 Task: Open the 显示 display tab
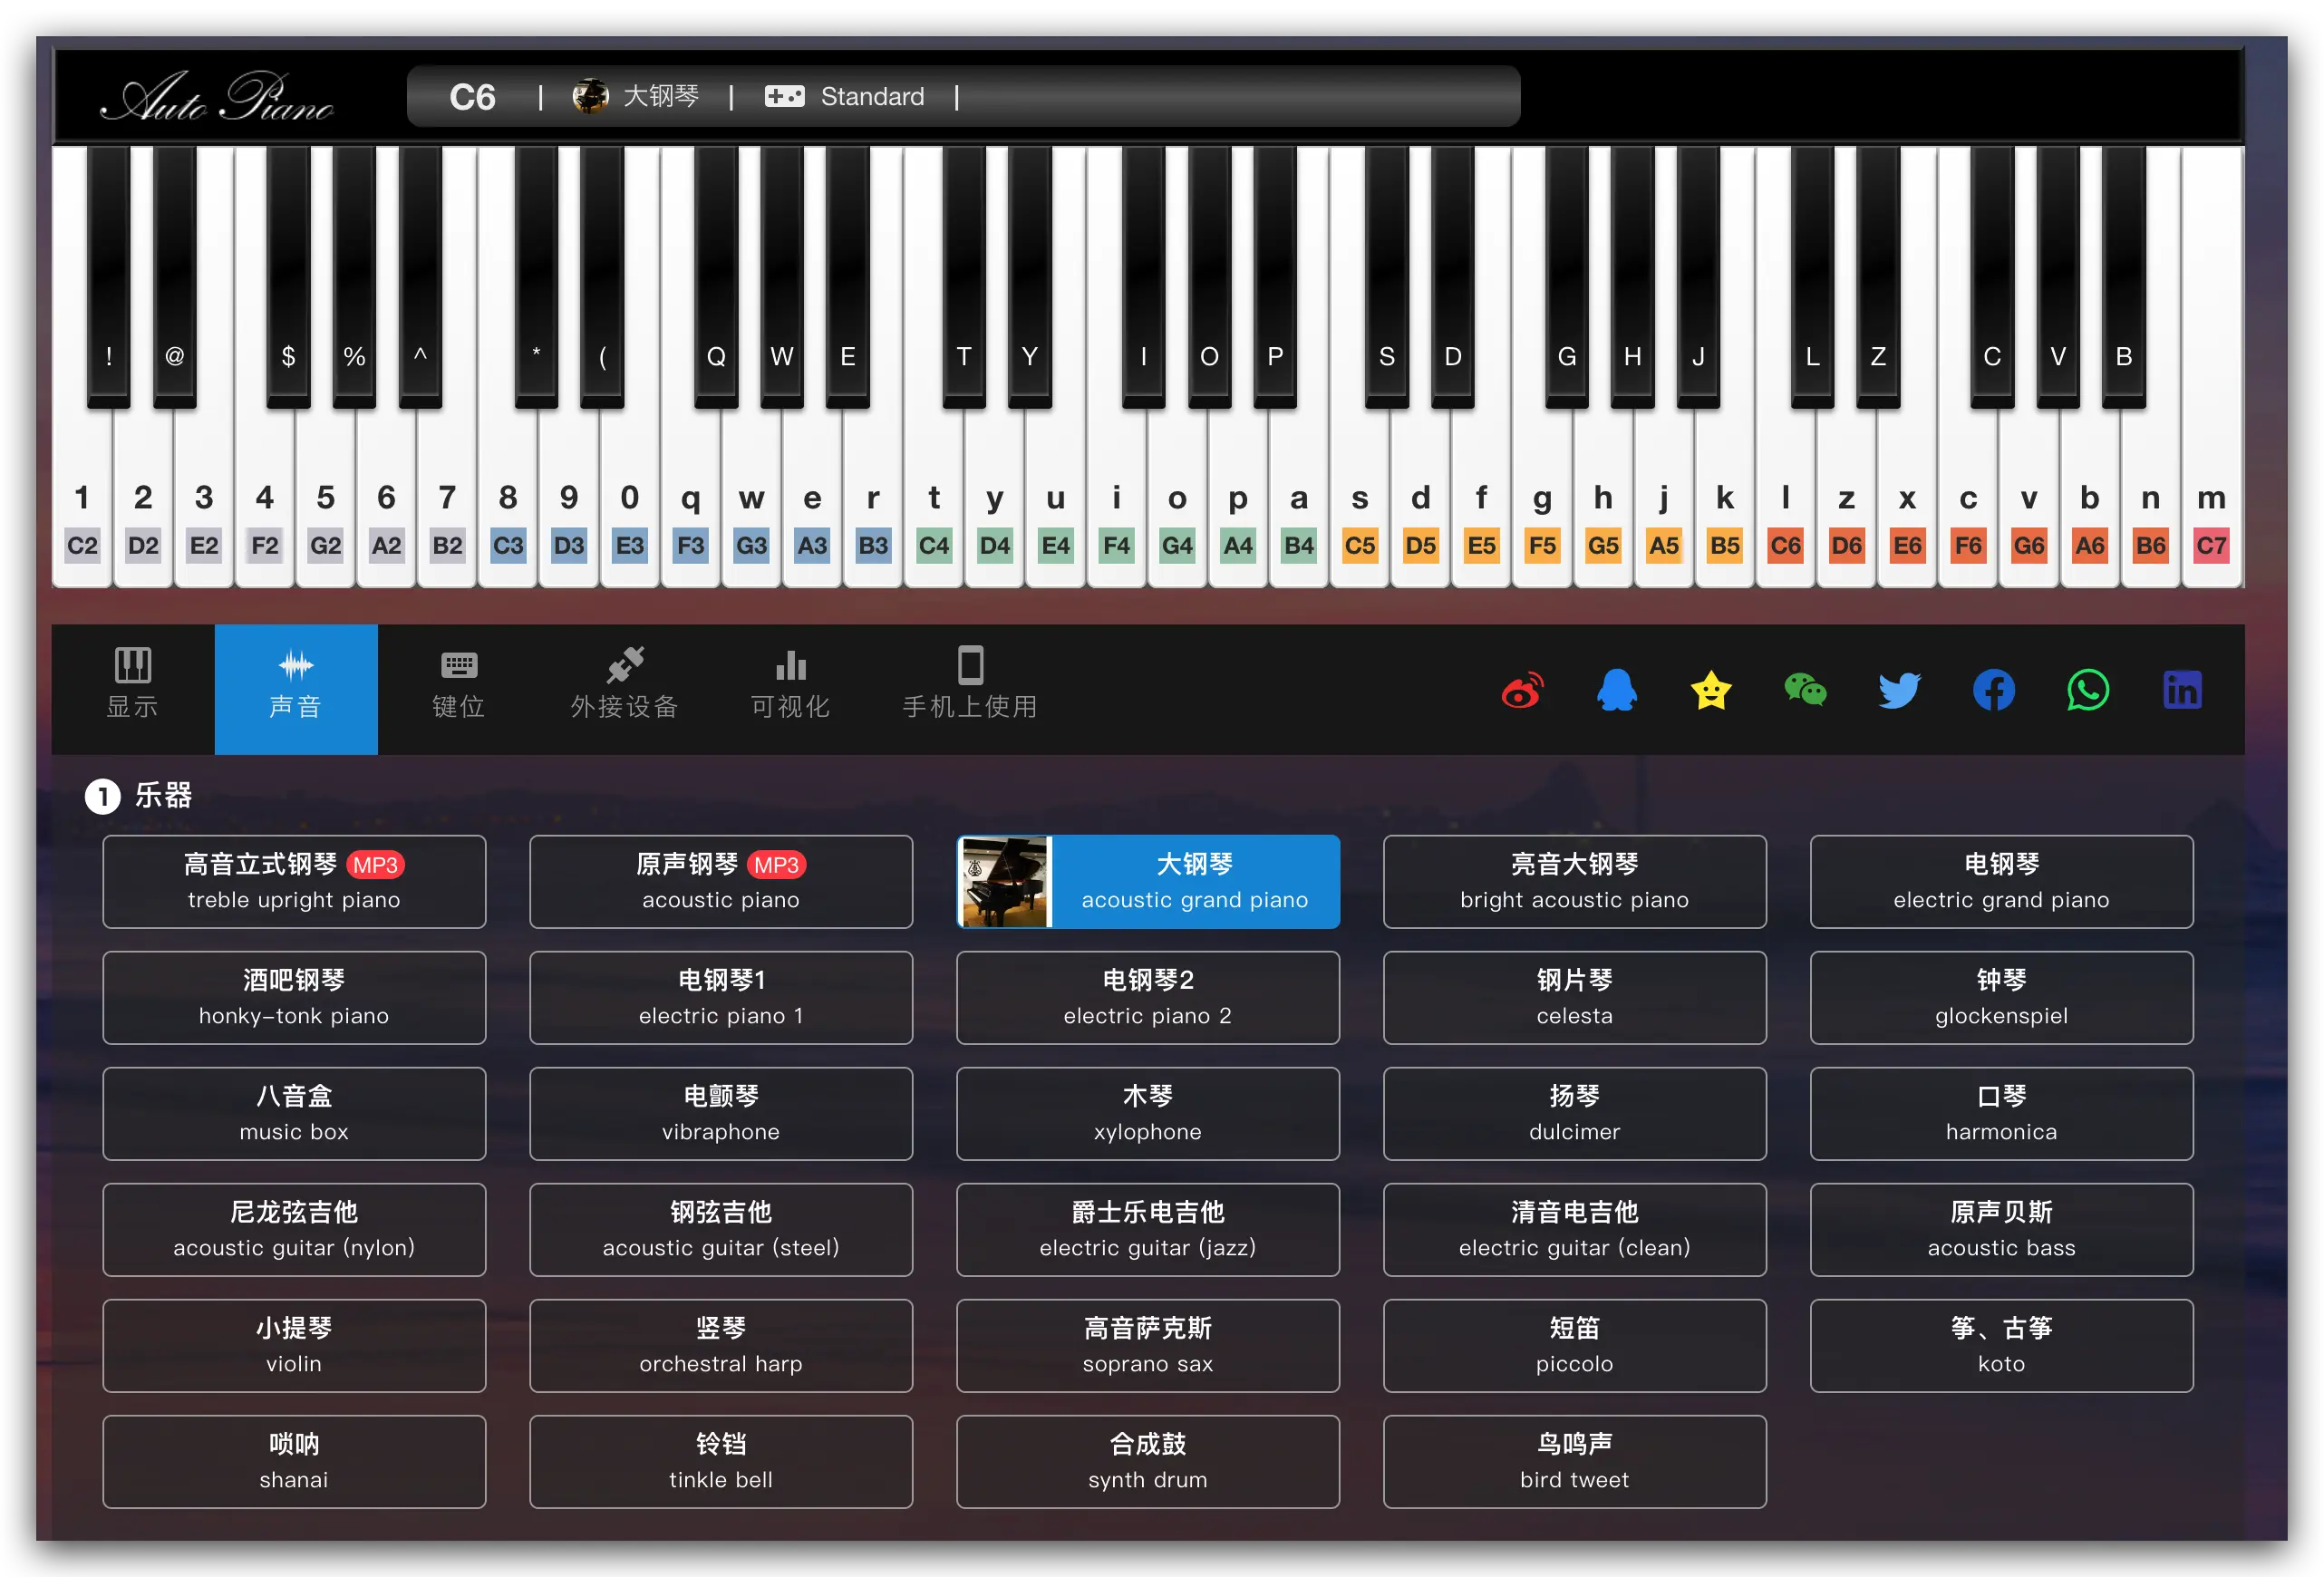point(133,689)
